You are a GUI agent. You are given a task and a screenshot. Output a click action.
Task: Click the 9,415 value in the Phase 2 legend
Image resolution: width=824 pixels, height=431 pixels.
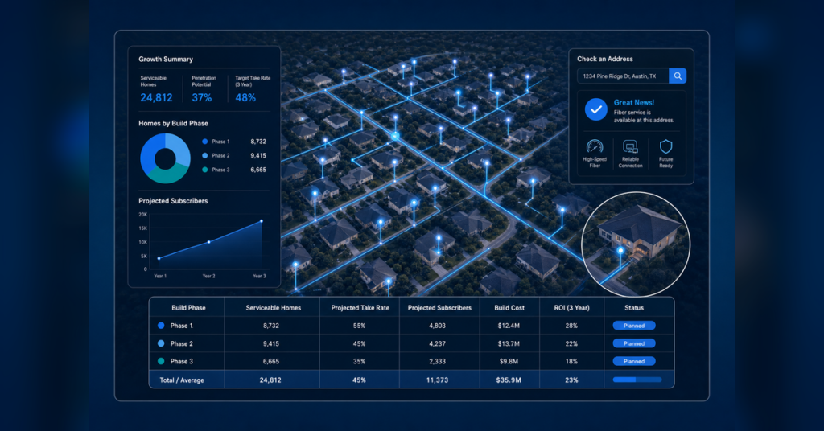[x=258, y=155]
